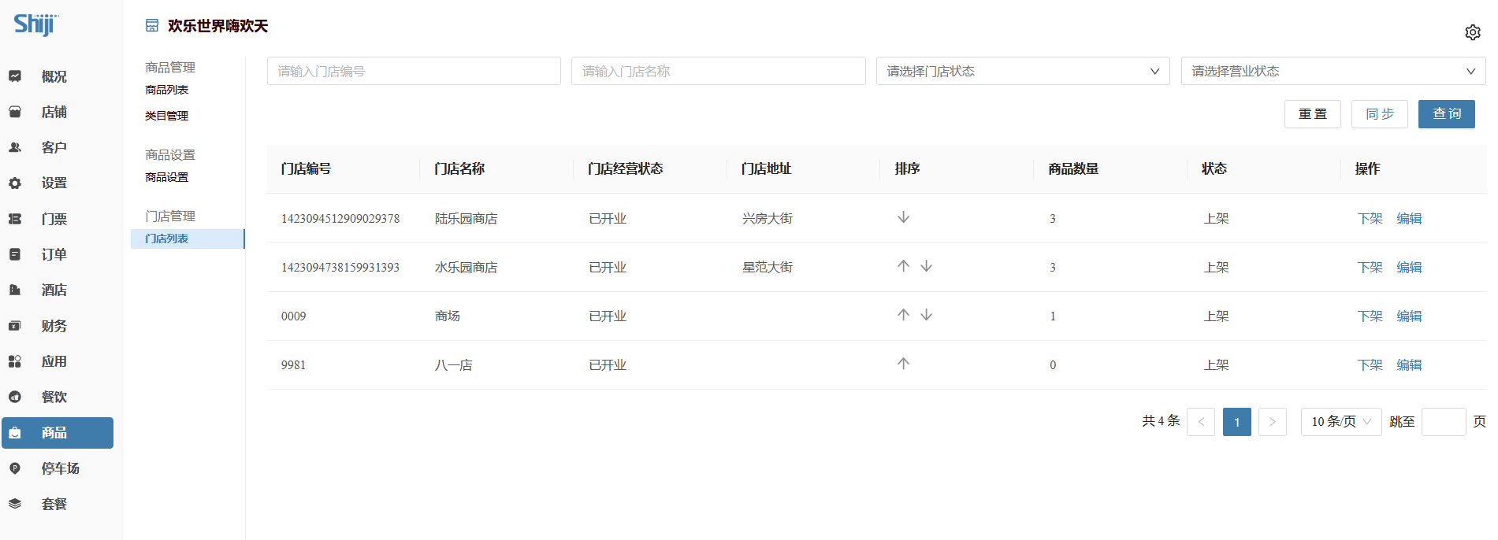Screen dimensions: 1498x540
Task: Click the 同步 sync button
Action: tap(1379, 114)
